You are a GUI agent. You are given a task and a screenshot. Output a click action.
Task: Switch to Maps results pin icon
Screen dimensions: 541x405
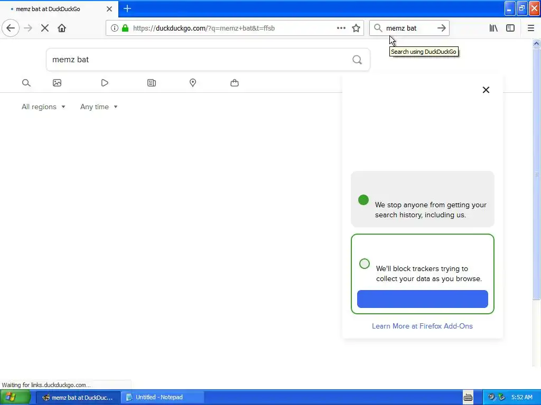[193, 83]
